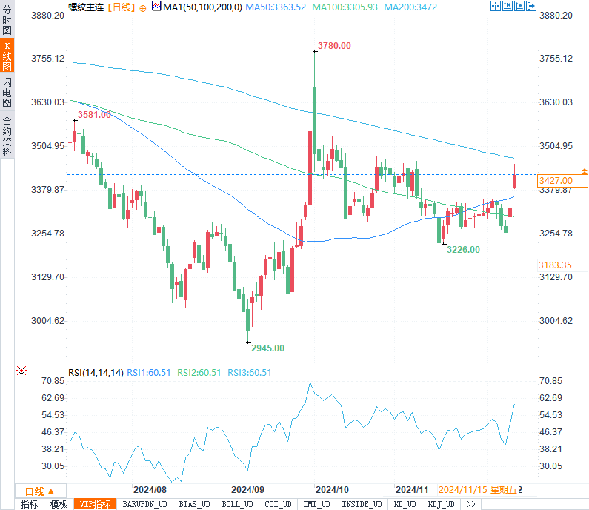
Task: Click the RSI(14,14,14) indicator label
Action: 96,372
